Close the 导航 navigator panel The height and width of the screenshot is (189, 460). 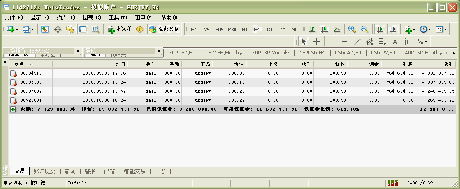tap(159, 51)
